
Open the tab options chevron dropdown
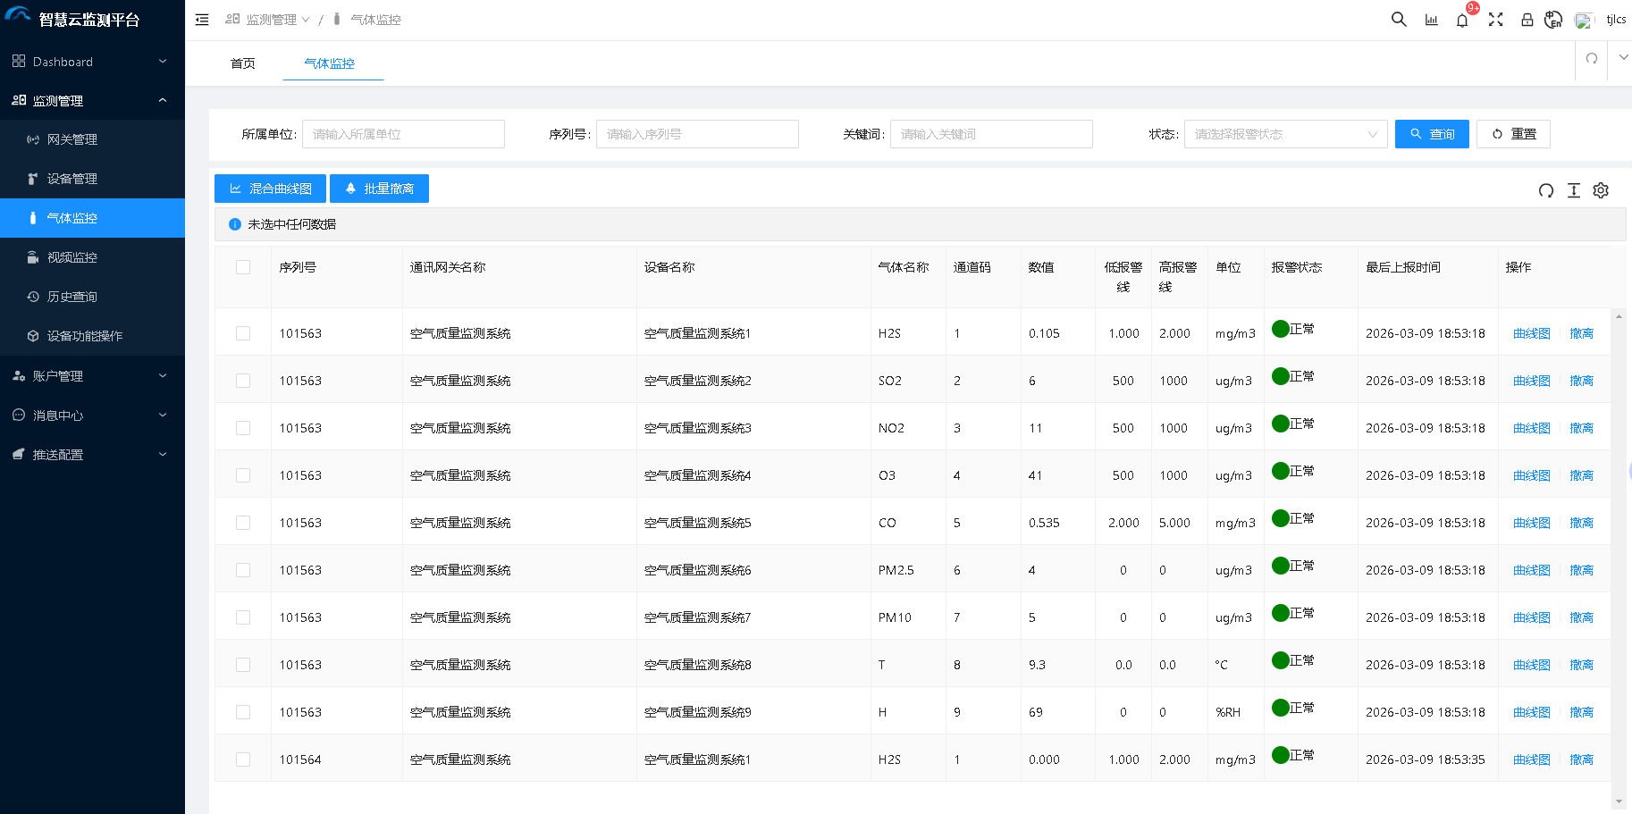tap(1623, 58)
